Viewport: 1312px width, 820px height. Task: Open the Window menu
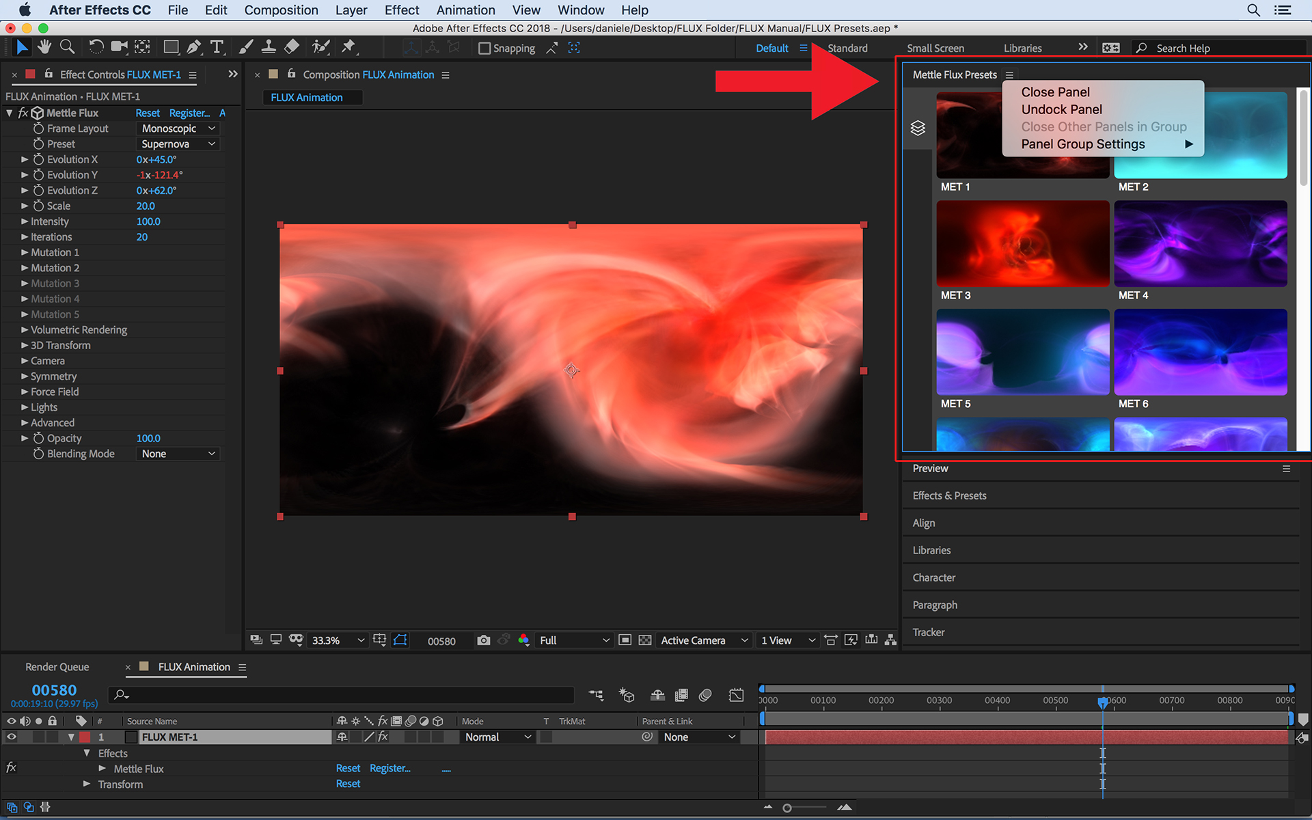tap(581, 10)
